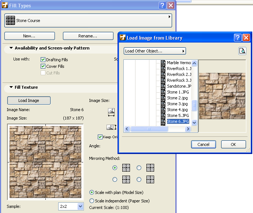Click the Marble Vermo file icon
Screen dimensions: 253x213
(163, 63)
